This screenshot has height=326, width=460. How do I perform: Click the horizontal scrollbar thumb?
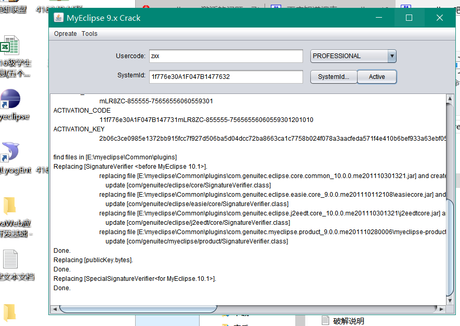pyautogui.click(x=138, y=309)
